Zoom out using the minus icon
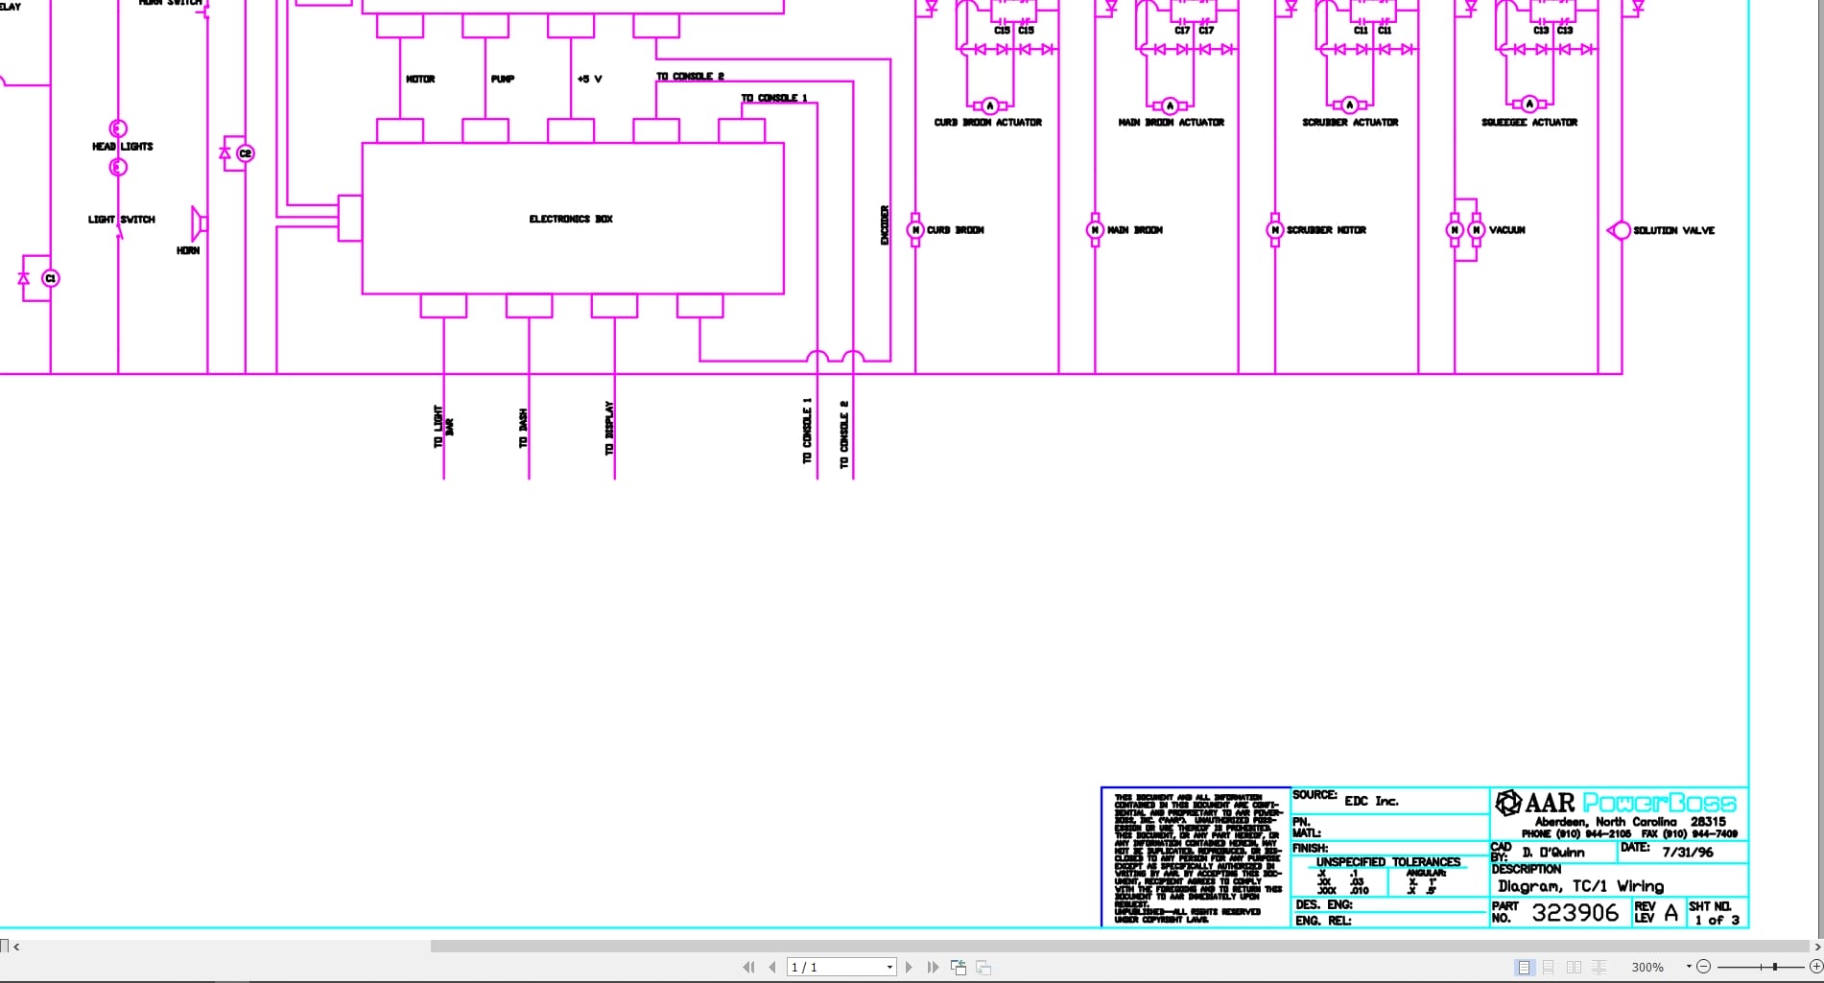The image size is (1824, 983). 1703,967
